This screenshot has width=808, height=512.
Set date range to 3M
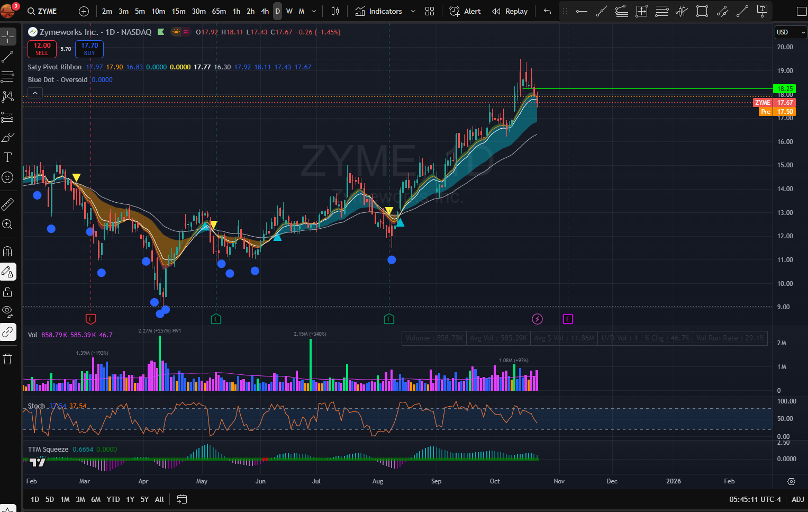point(80,499)
